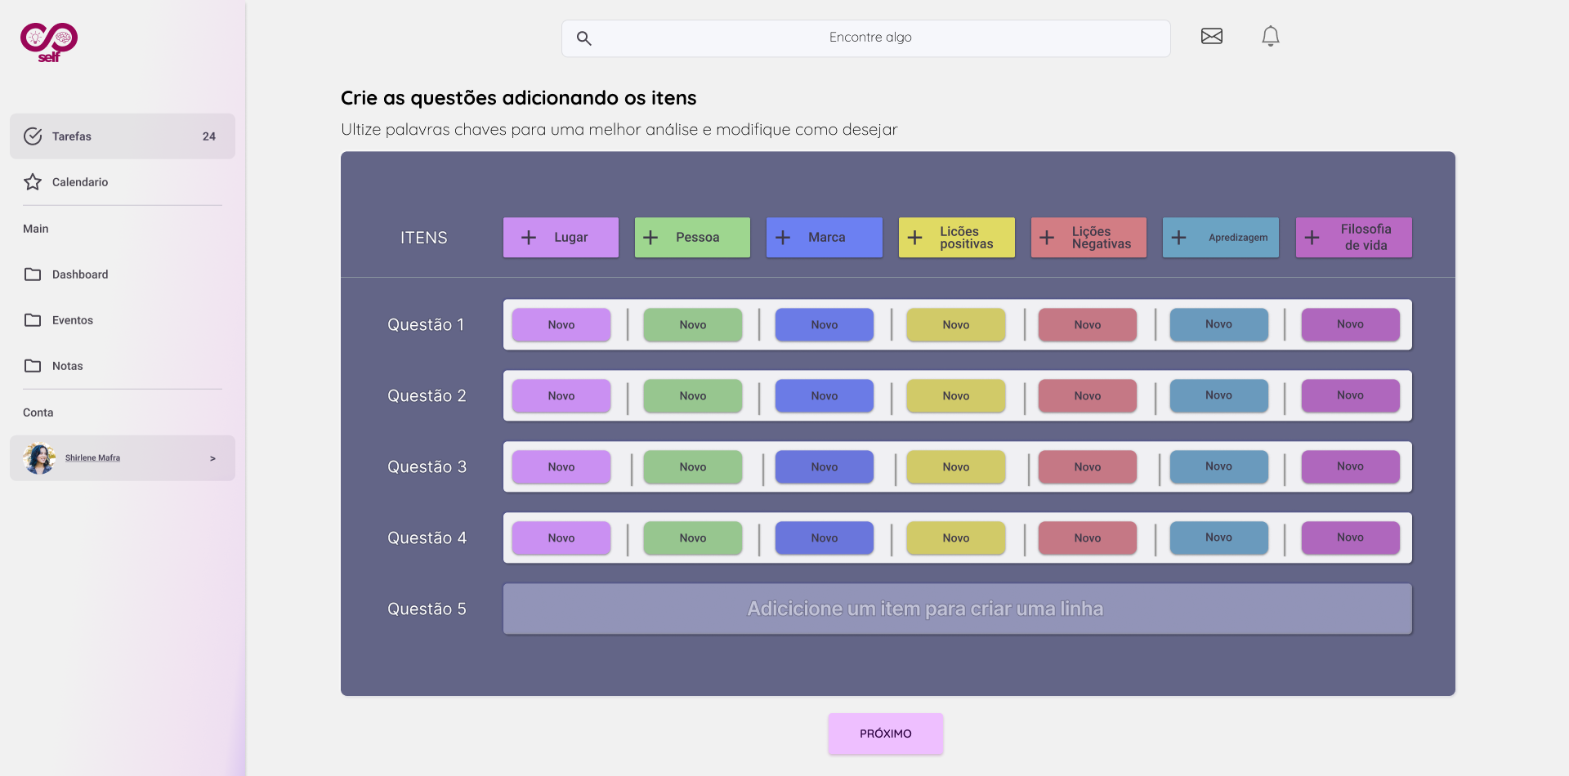1569x776 pixels.
Task: Select teal Novo chip in Questão 1
Action: (x=1219, y=324)
